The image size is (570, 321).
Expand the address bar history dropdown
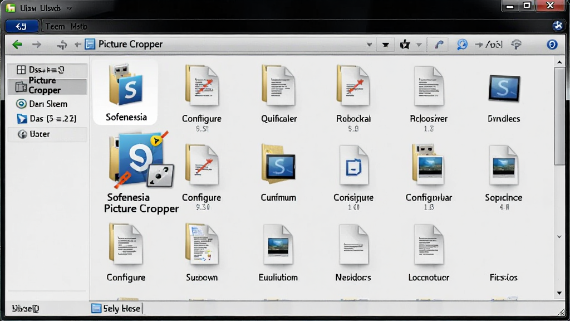point(369,45)
